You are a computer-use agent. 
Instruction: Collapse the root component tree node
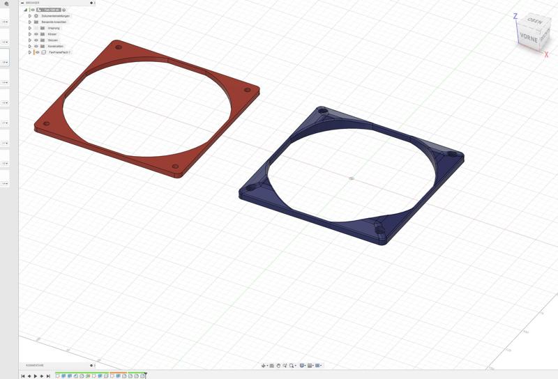(x=25, y=10)
